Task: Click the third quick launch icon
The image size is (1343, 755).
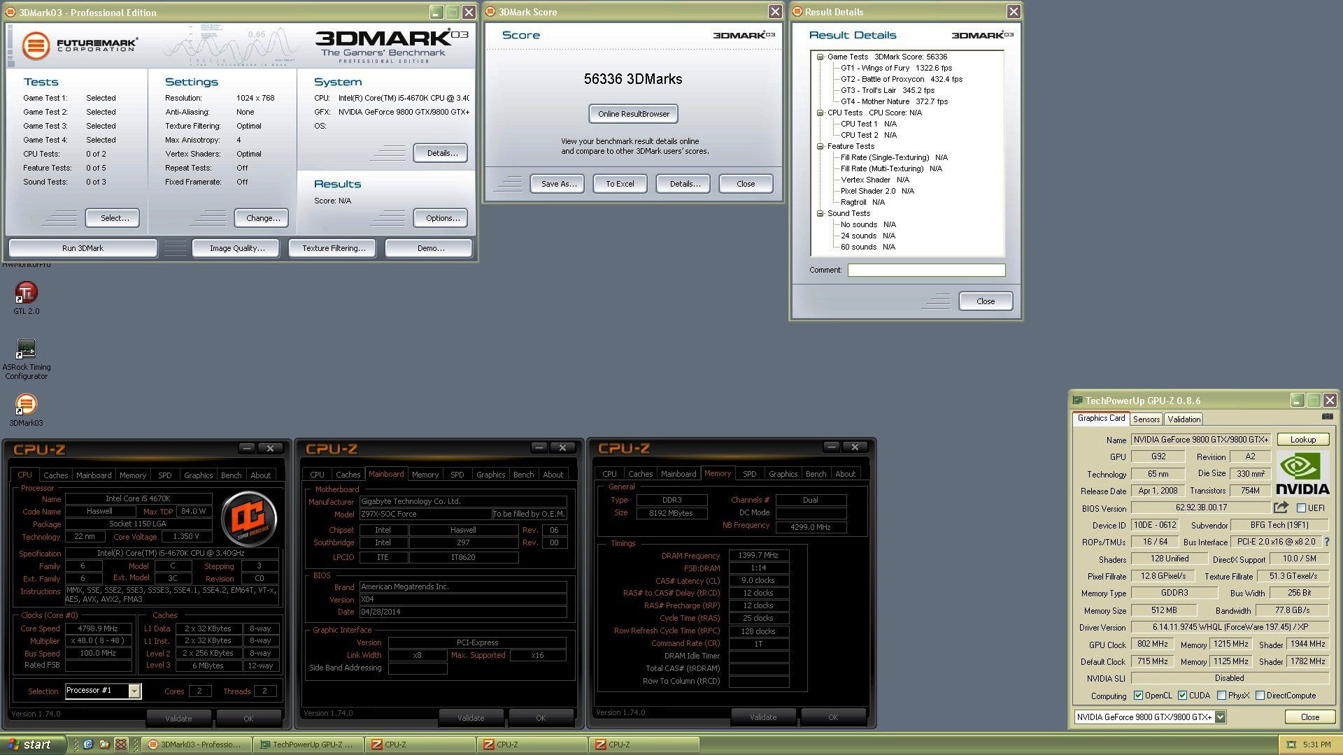Action: [121, 745]
